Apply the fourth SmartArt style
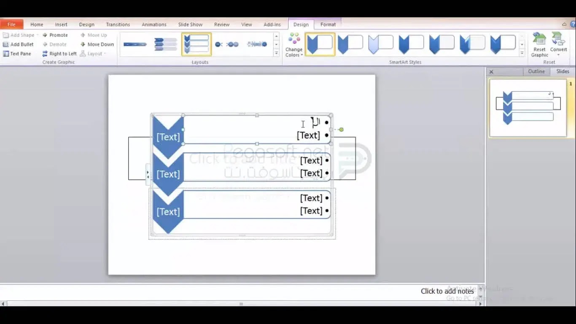The image size is (576, 324). 411,44
